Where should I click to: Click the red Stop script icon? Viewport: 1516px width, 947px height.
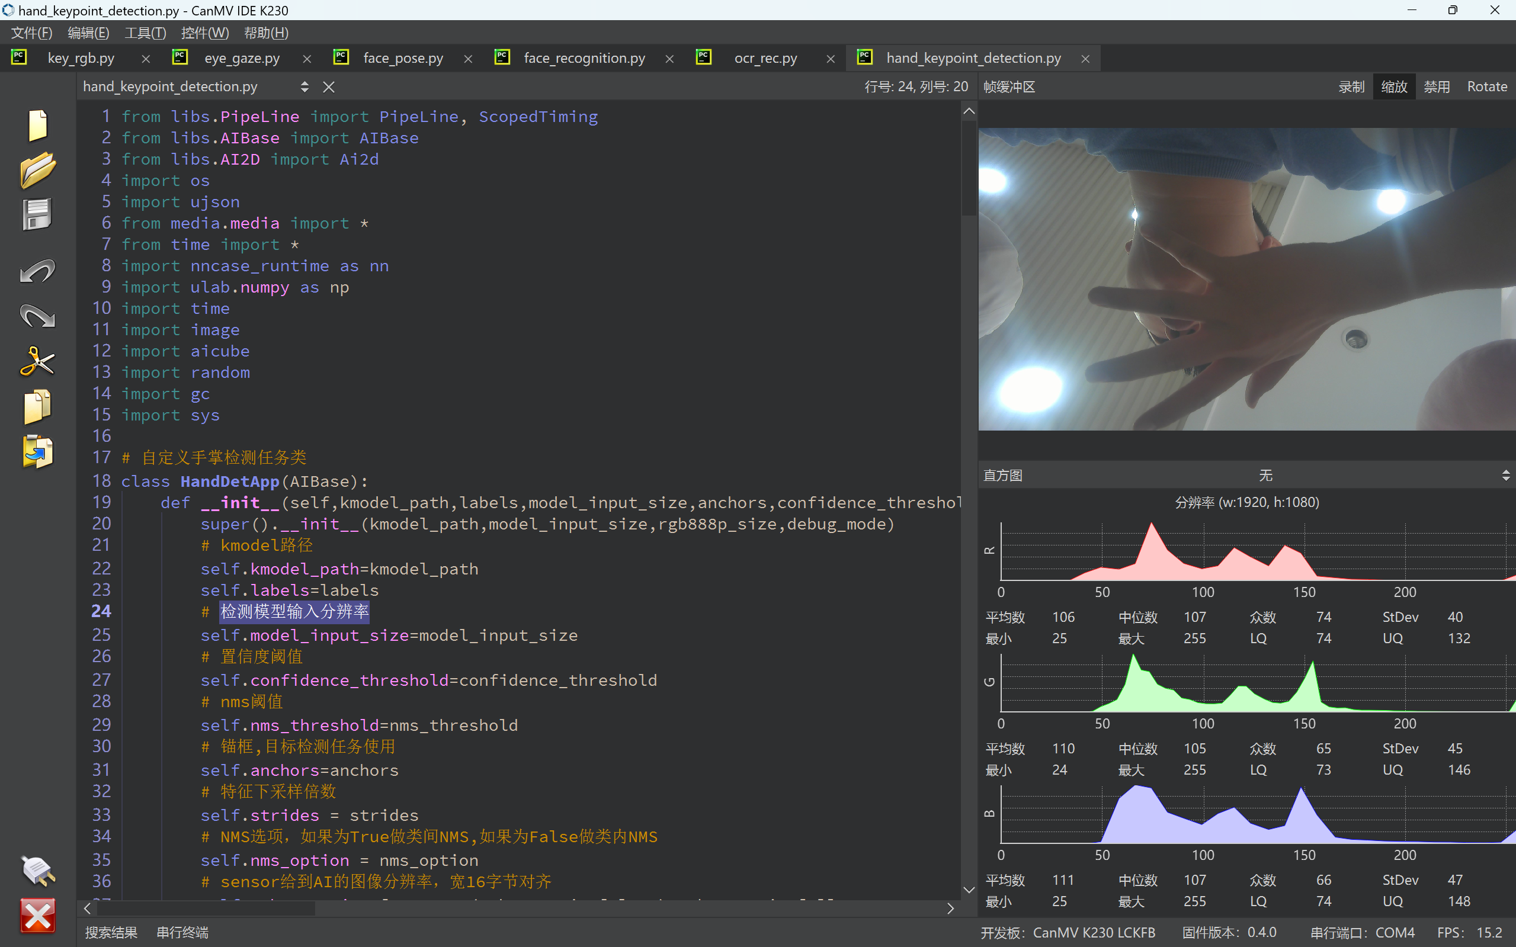37,916
